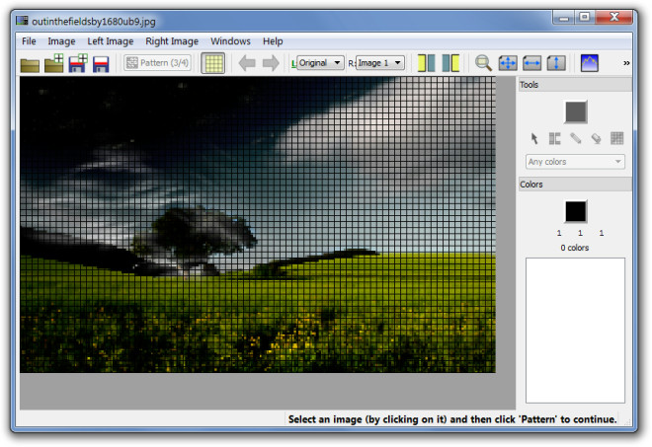
Task: Open the Left Image menu
Action: (x=111, y=41)
